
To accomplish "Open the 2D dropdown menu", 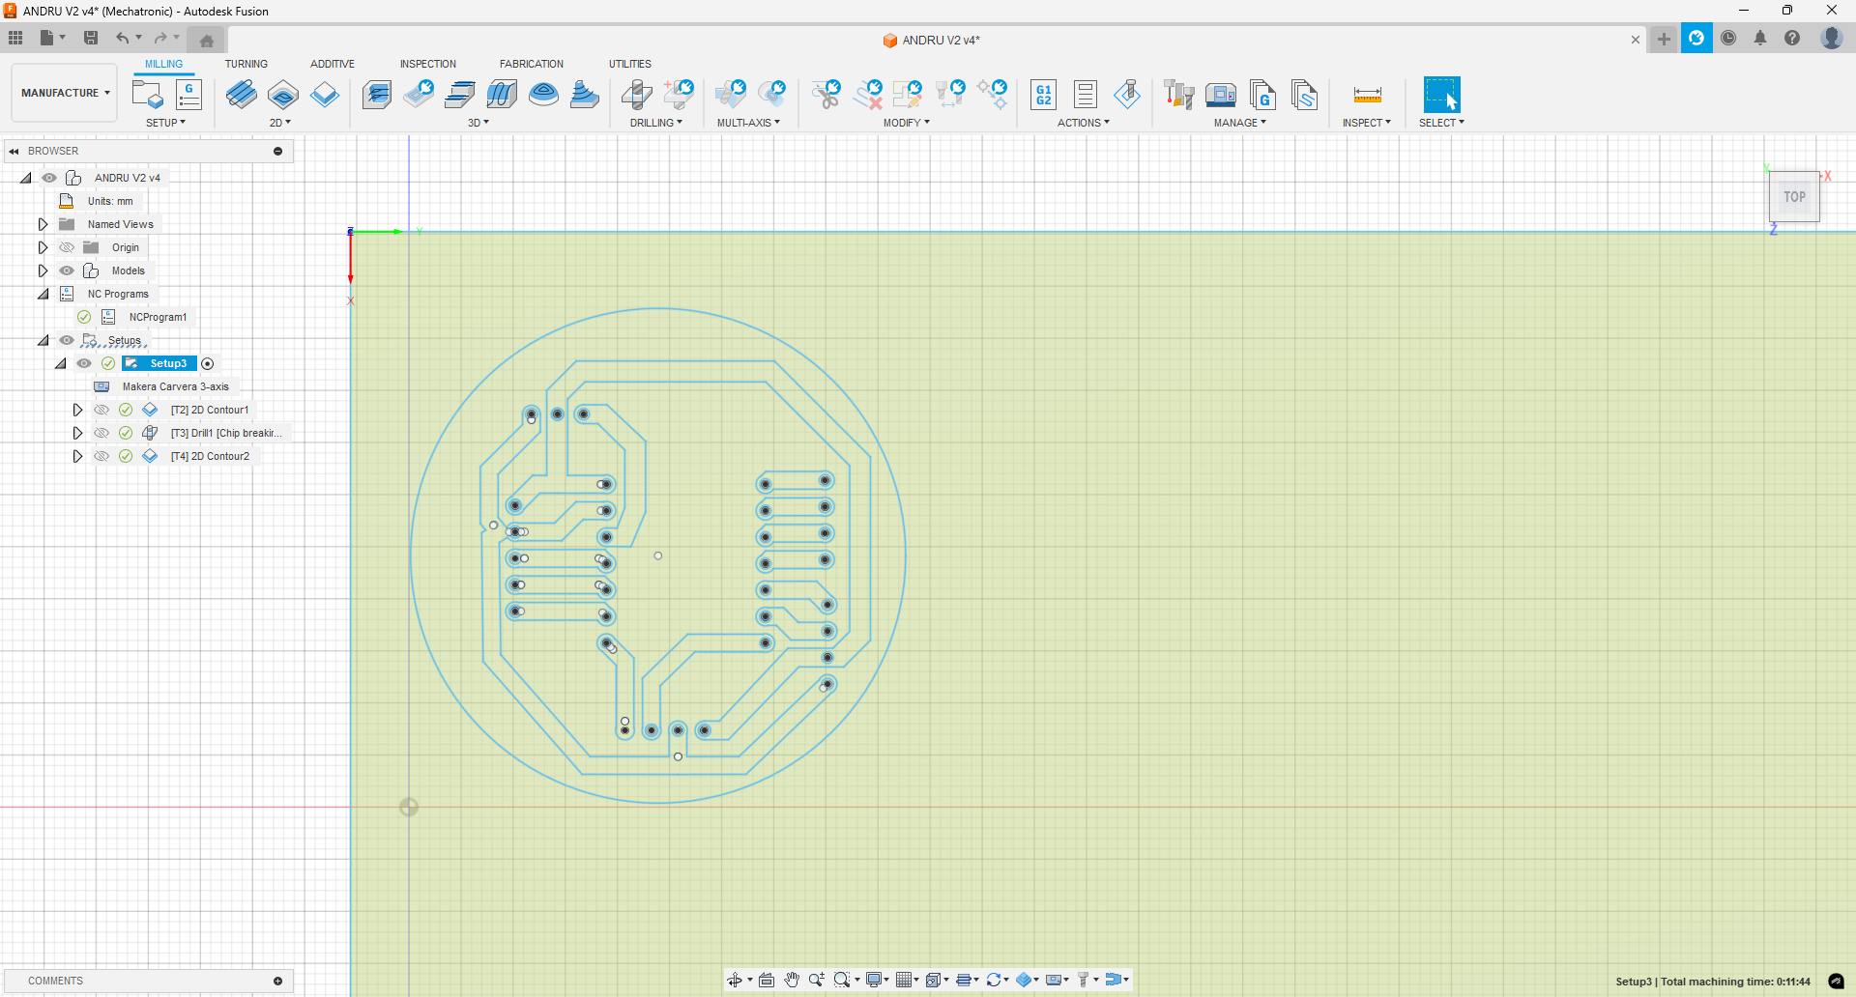I will coord(279,123).
